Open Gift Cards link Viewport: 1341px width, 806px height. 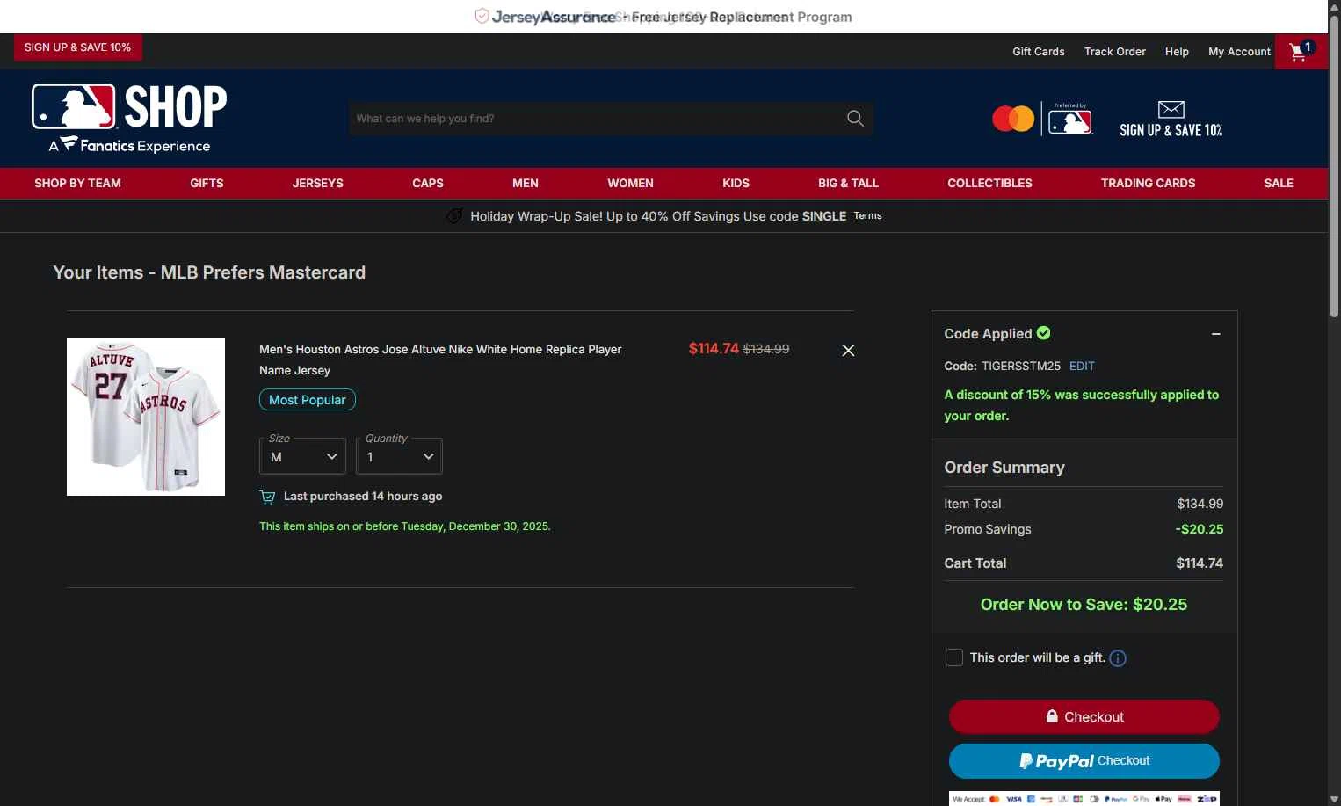coord(1038,52)
